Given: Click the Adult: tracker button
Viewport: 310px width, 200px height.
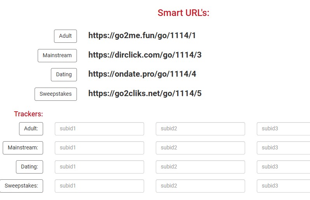Looking at the screenshot, I should [31, 129].
